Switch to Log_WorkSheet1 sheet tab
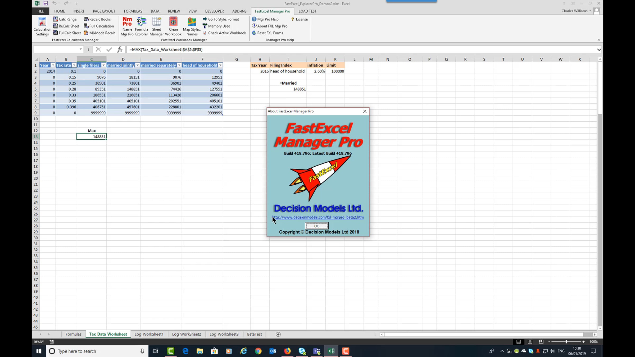 pyautogui.click(x=149, y=335)
